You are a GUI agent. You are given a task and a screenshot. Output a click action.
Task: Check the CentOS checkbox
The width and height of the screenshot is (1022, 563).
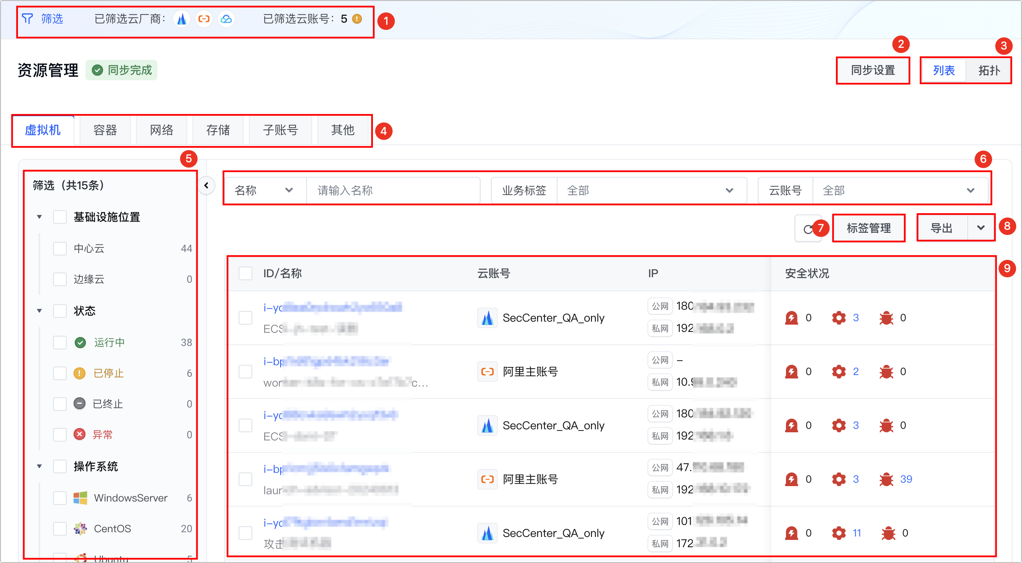pos(60,529)
